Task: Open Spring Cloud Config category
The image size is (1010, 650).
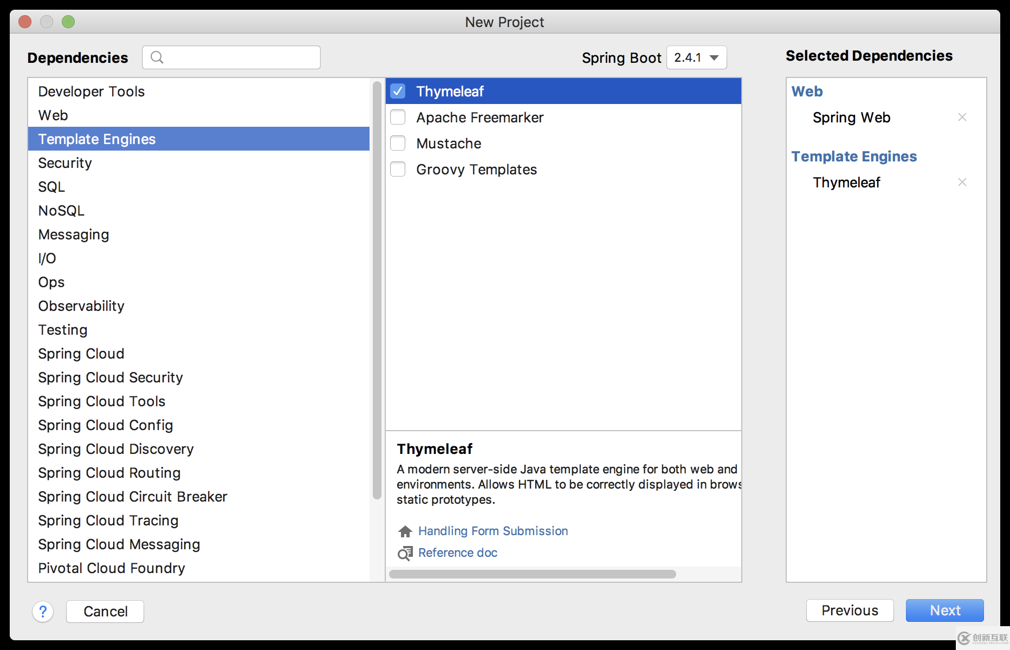Action: tap(199, 425)
